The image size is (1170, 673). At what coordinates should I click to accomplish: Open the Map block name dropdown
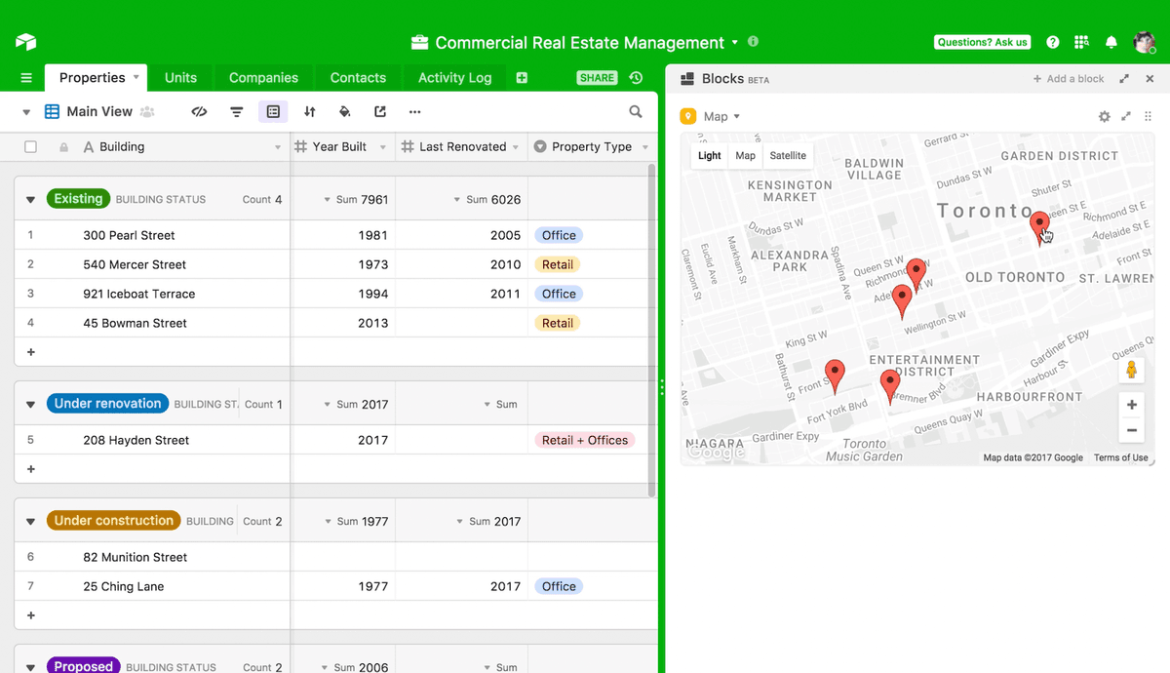(x=736, y=117)
